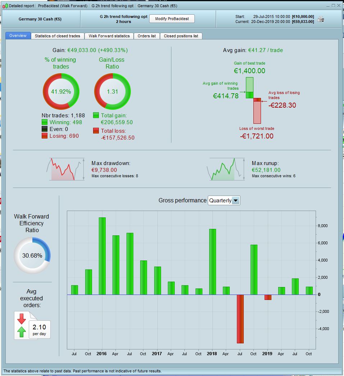The image size is (344, 376).
Task: Click the green Winning legend square
Action: (x=45, y=122)
